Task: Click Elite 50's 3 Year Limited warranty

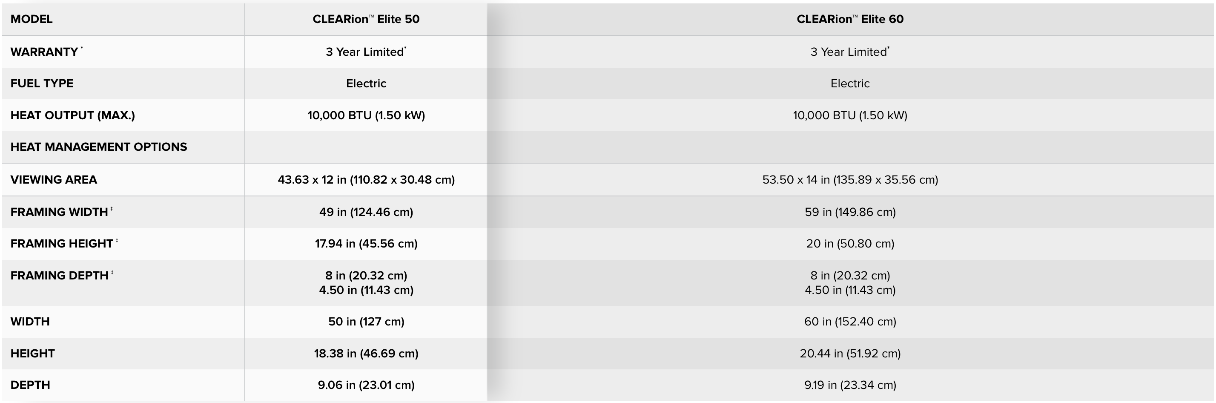Action: [366, 52]
